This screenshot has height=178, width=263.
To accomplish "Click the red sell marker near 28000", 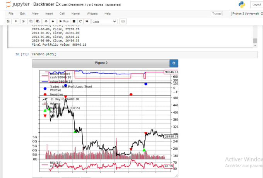I will click(x=146, y=133).
